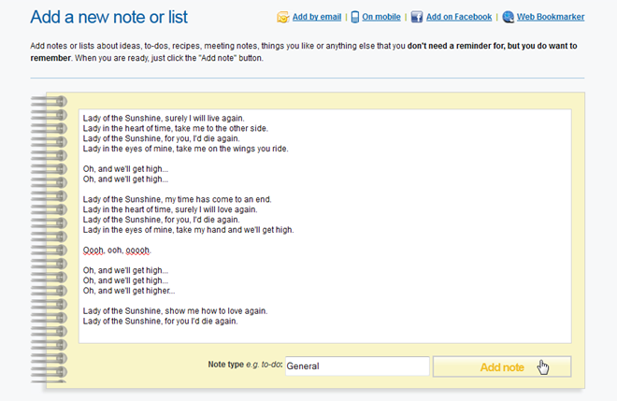This screenshot has width=617, height=401.
Task: Open the On mobile link
Action: (381, 17)
